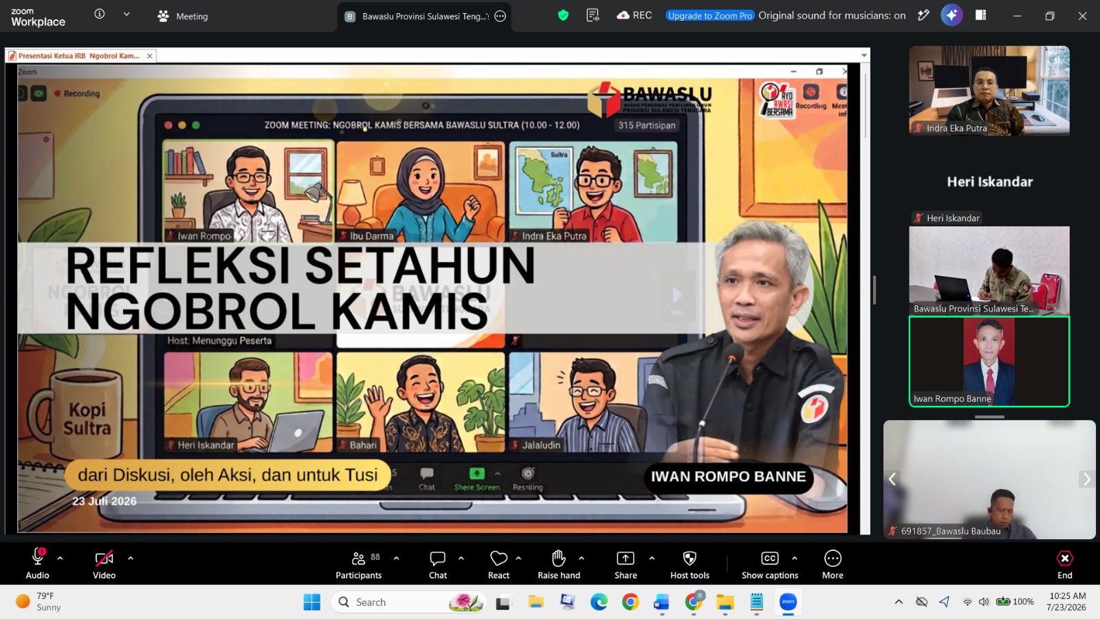Screen dimensions: 1100x619
Task: Open the meeting notes icon in top bar
Action: pyautogui.click(x=593, y=15)
